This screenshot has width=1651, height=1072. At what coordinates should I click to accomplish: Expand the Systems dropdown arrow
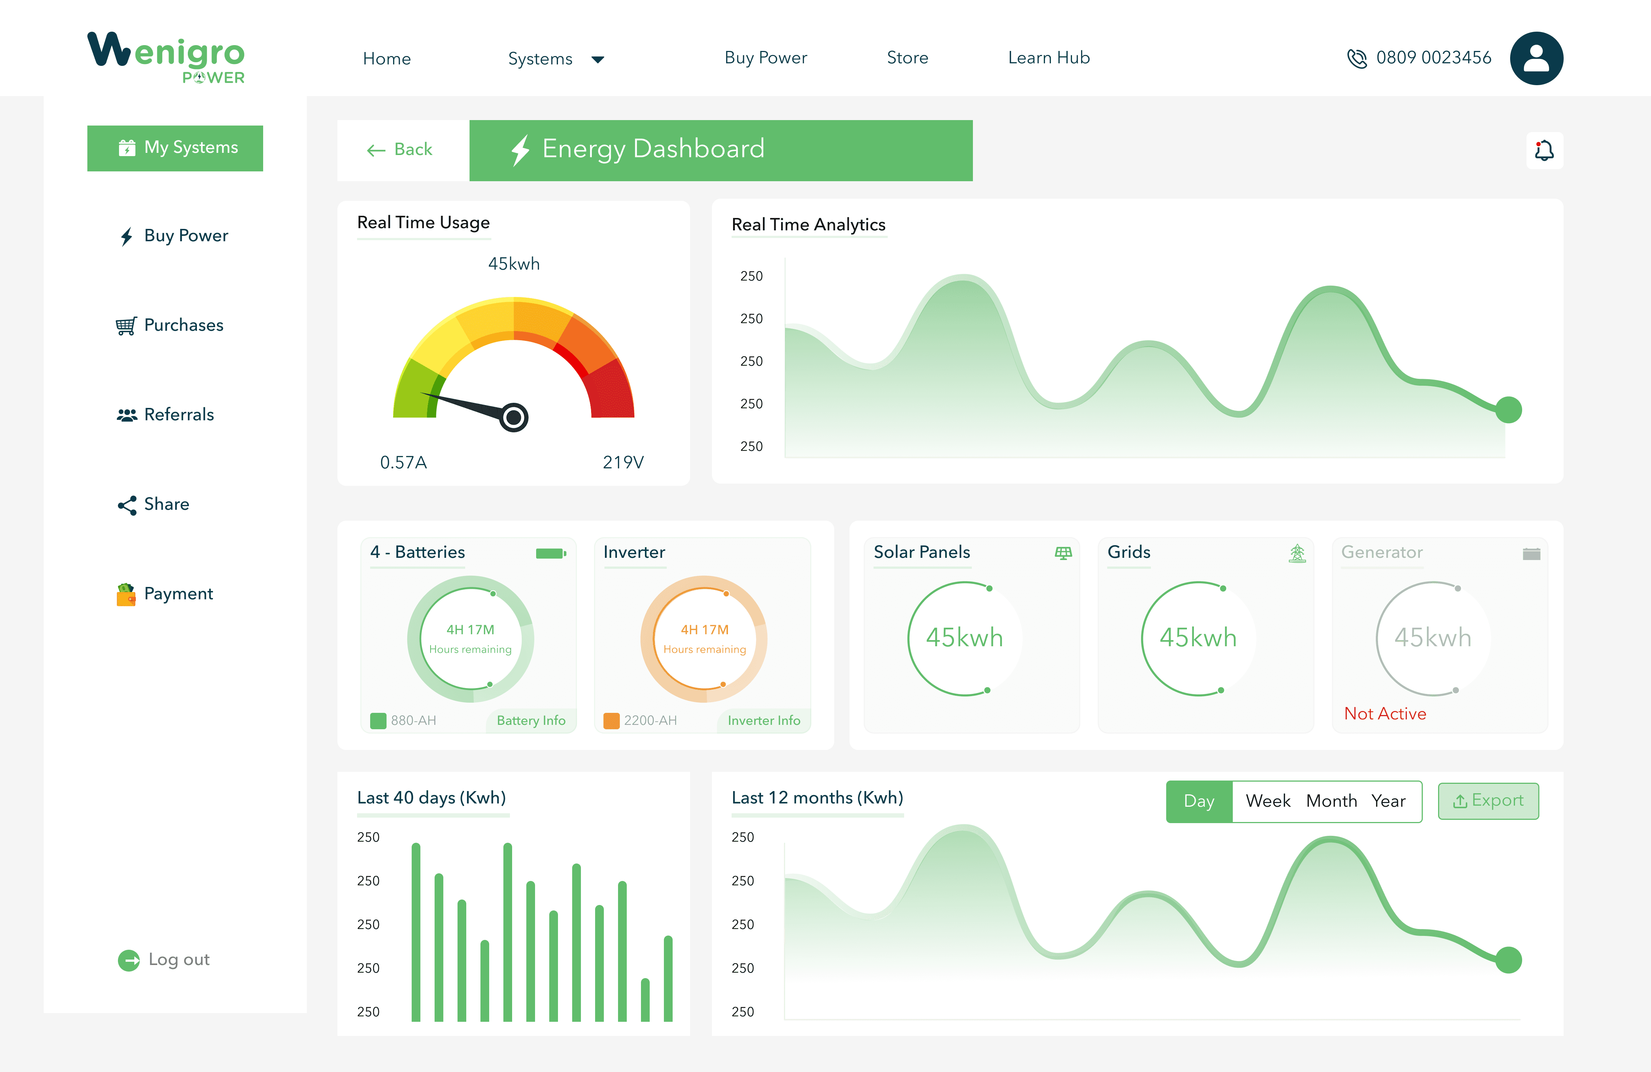(597, 60)
